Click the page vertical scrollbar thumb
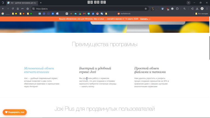 click(209, 48)
